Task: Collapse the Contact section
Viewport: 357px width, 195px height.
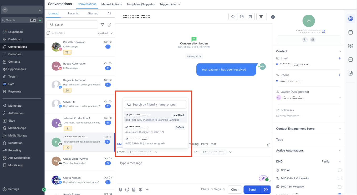Action: click(x=339, y=51)
